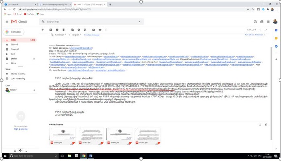Viewport: 281px width, 161px height.
Task: Open the Sent folder
Action: coord(13,54)
